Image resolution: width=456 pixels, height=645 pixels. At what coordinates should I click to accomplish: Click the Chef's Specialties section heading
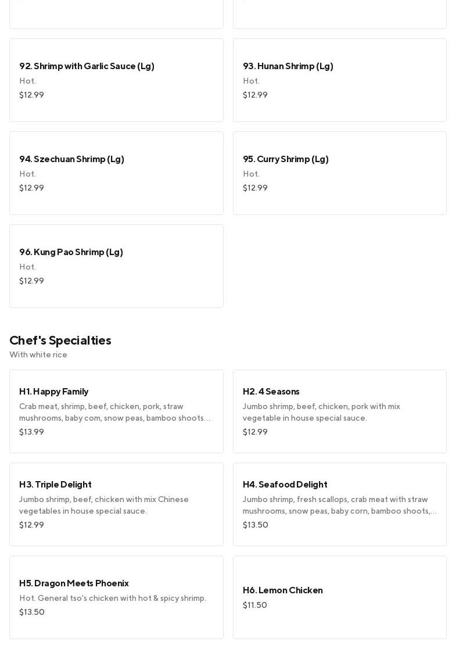click(60, 340)
